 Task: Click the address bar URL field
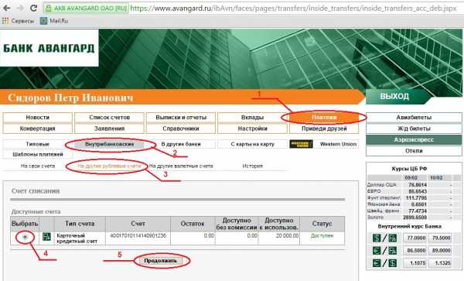(293, 9)
